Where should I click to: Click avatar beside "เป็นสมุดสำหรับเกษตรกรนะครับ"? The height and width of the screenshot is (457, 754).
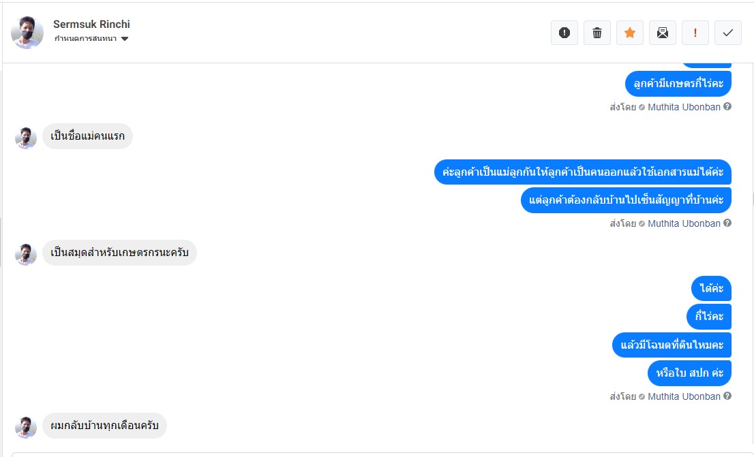click(26, 254)
